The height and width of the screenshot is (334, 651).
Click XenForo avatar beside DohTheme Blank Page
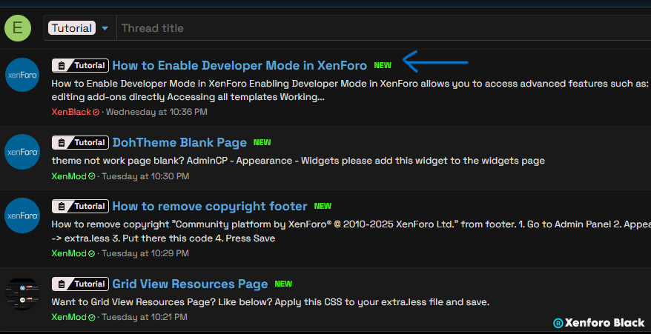coord(22,151)
